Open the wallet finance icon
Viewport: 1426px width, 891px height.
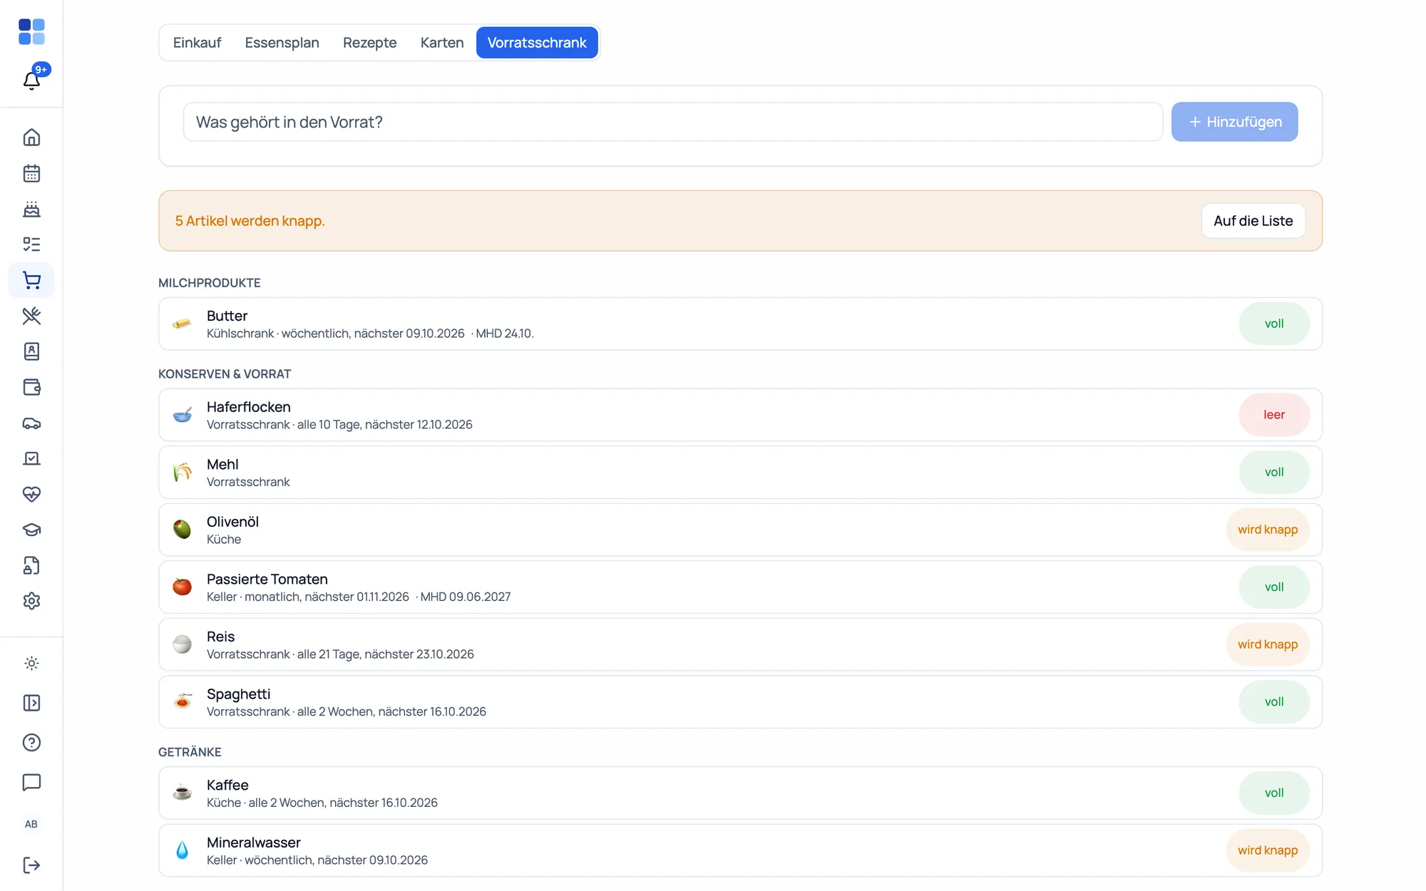click(x=31, y=387)
